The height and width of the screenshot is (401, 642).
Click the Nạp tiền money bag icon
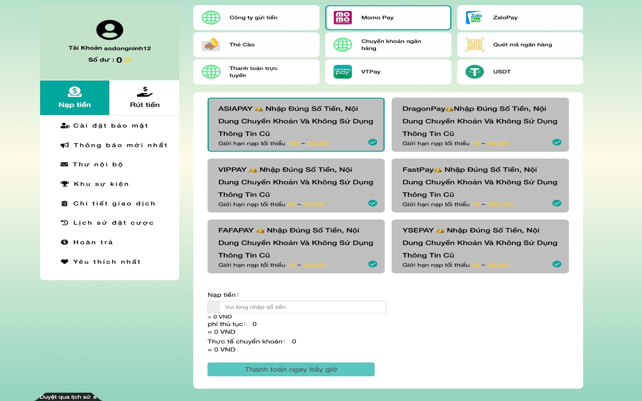pyautogui.click(x=75, y=92)
